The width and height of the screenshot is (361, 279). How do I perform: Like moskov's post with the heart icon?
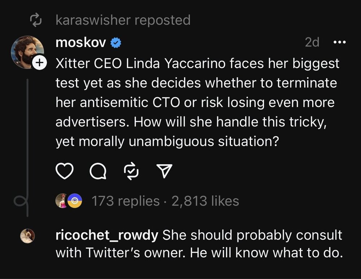click(64, 172)
